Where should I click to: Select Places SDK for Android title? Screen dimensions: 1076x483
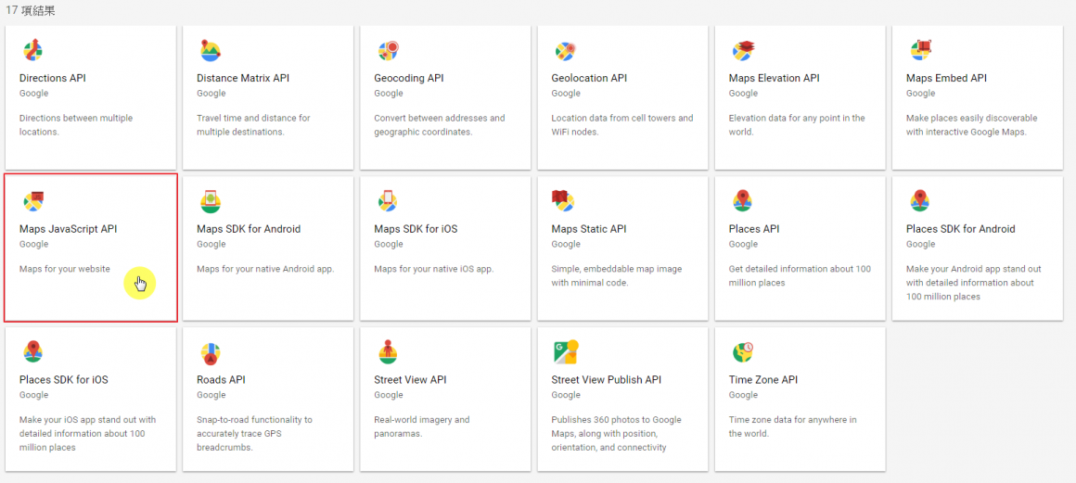961,229
